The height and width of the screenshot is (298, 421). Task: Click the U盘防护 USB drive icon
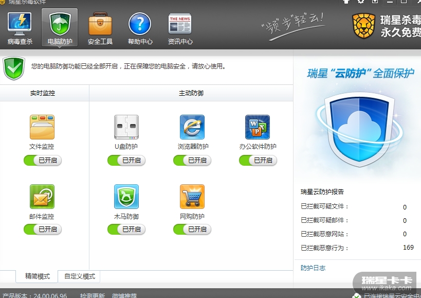coord(126,127)
